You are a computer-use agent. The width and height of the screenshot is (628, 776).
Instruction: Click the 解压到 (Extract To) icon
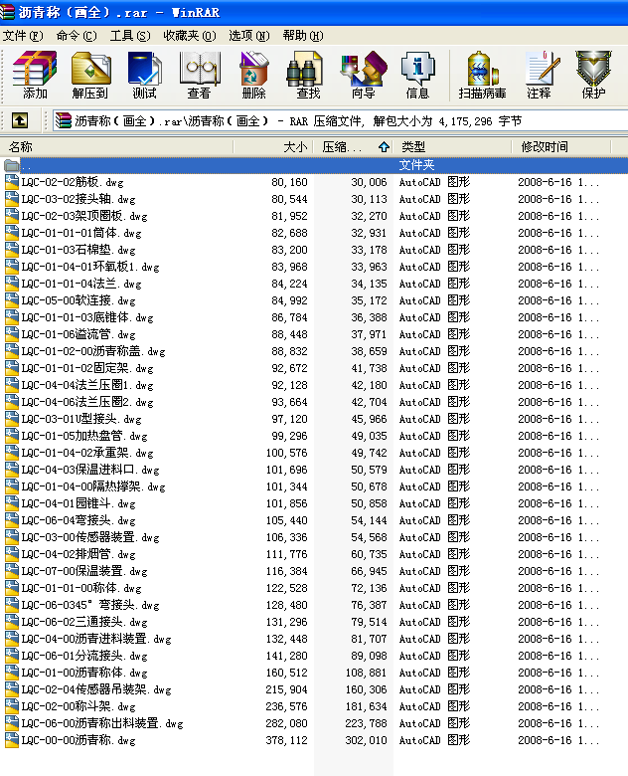tap(90, 75)
